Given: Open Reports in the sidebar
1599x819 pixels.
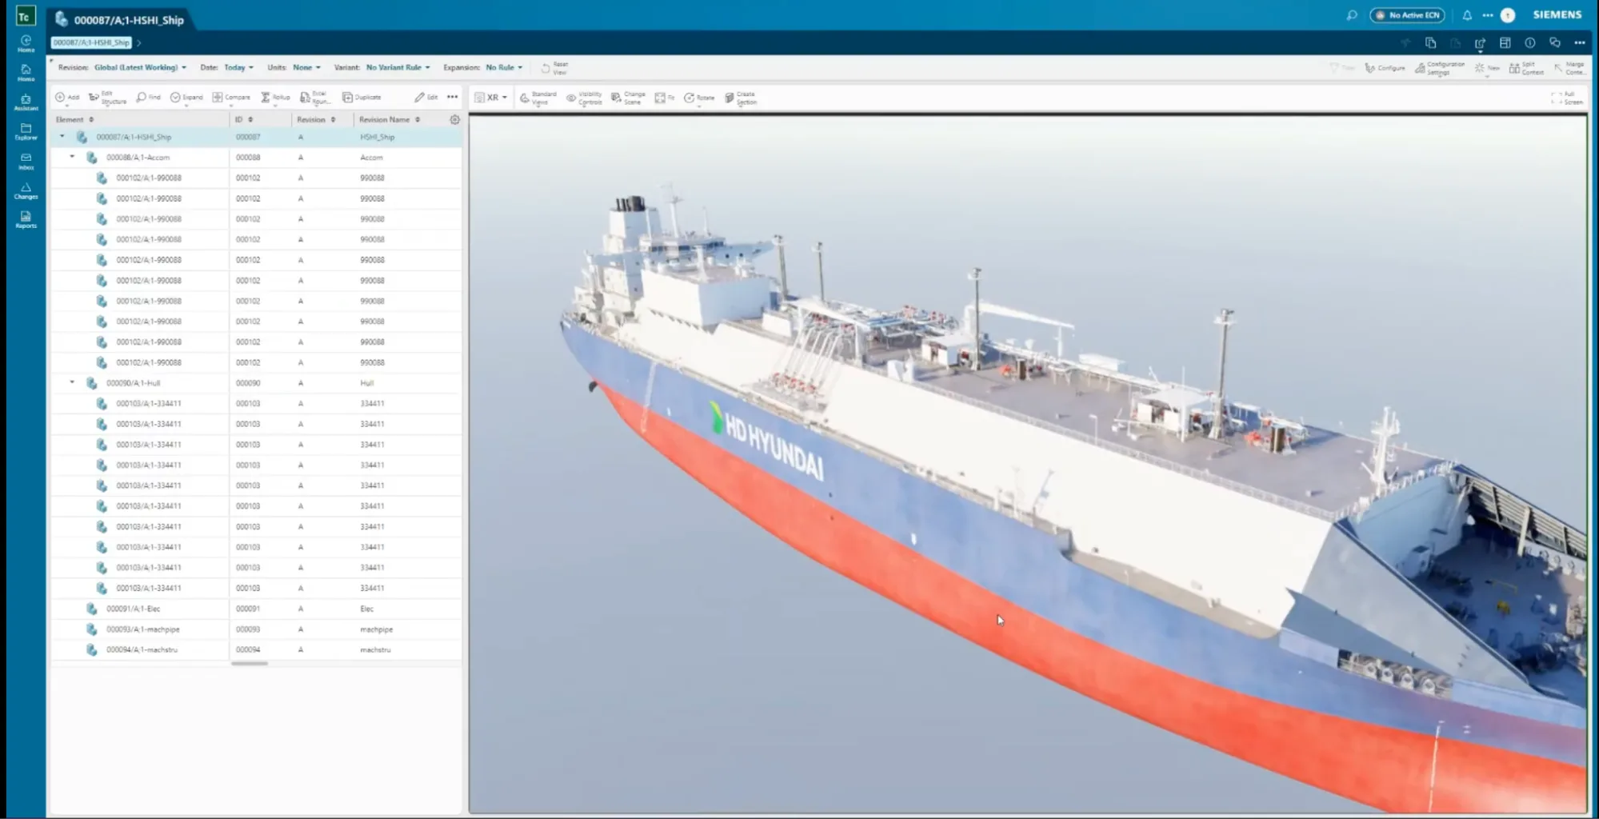Looking at the screenshot, I should coord(26,220).
